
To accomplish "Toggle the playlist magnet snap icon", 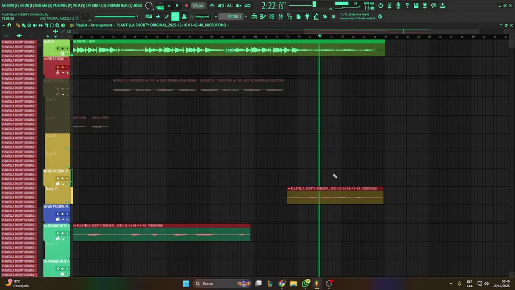I will (x=9, y=25).
